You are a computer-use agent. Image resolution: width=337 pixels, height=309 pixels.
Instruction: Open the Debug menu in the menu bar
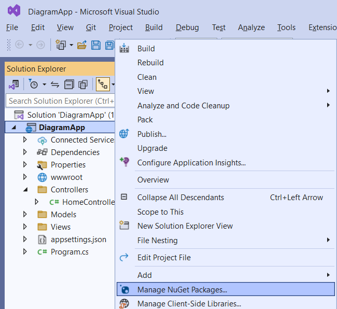pos(187,27)
